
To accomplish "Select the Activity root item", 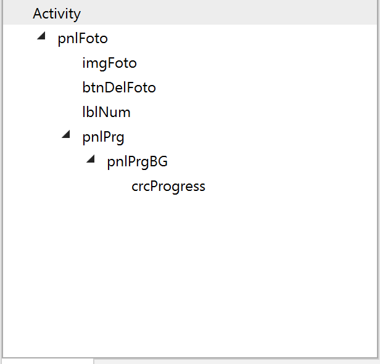I will click(x=57, y=14).
